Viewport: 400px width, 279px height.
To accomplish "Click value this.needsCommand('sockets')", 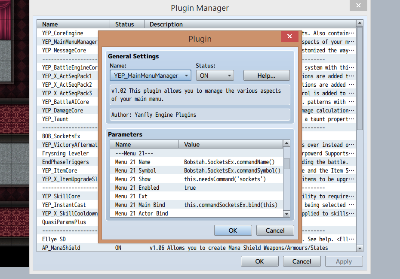I will pos(225,179).
